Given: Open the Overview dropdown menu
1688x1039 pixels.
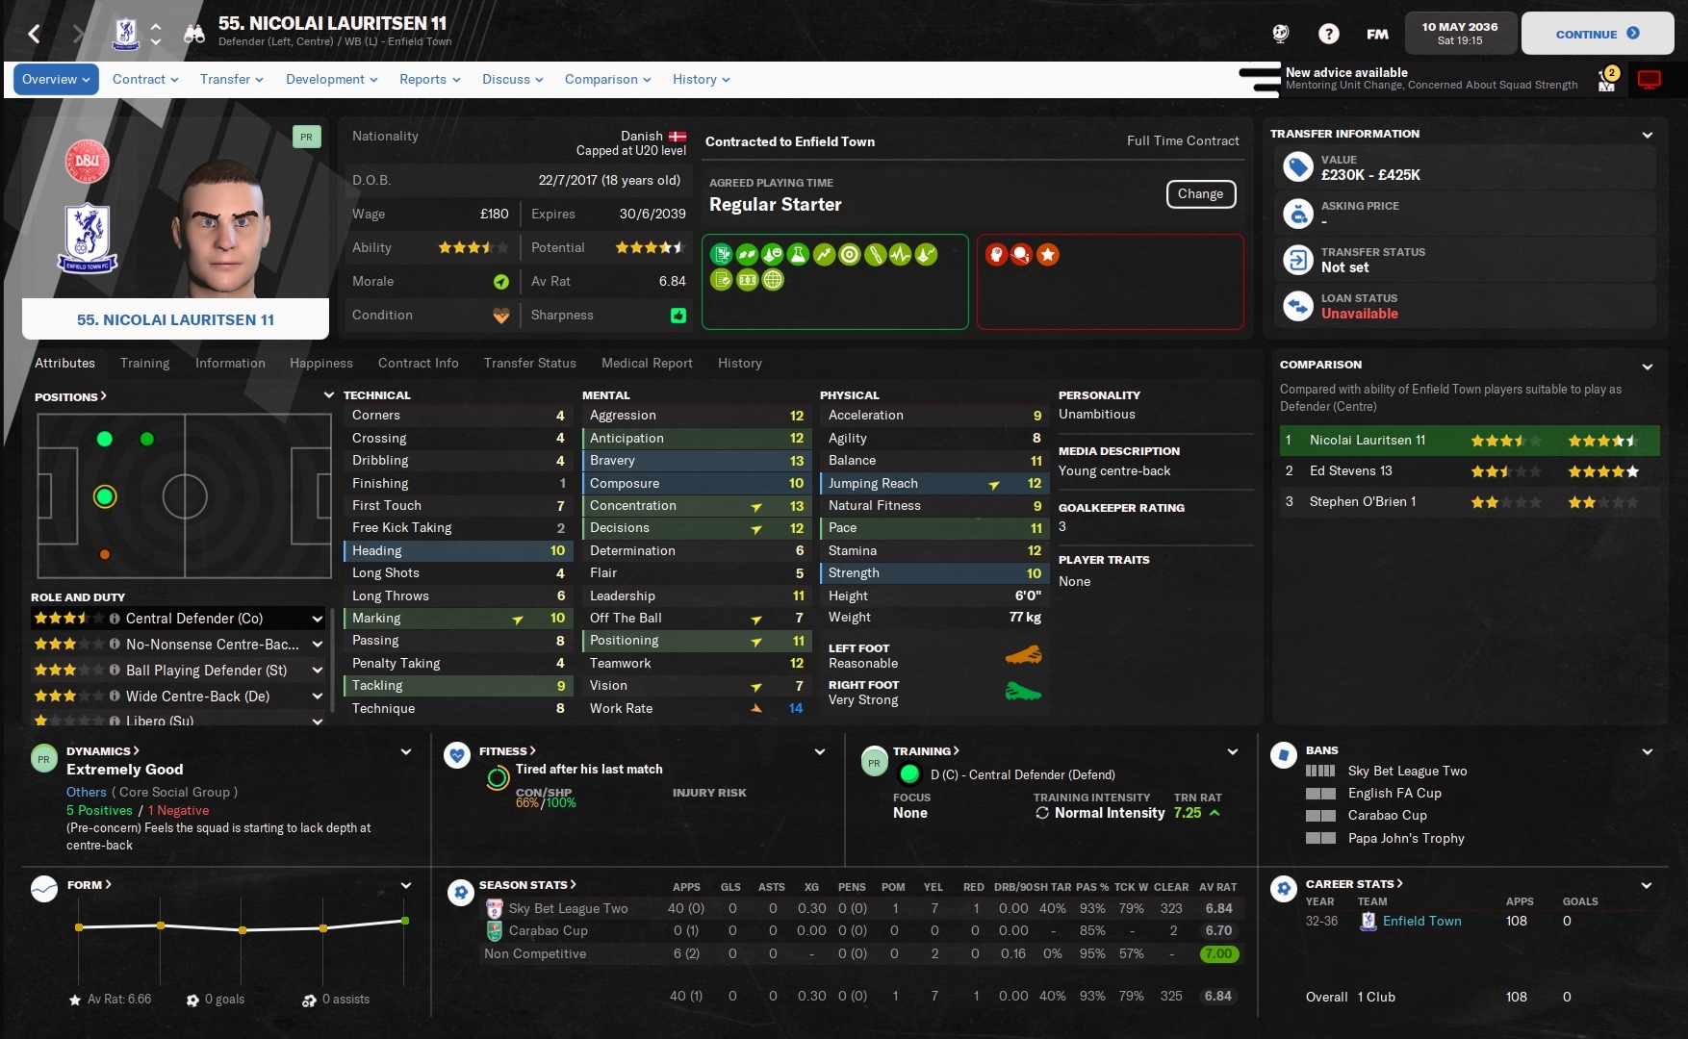Looking at the screenshot, I should point(56,80).
